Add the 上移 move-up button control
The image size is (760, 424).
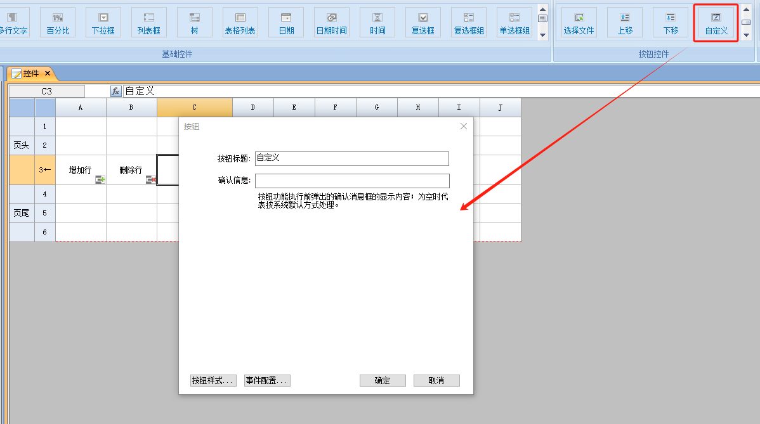625,23
